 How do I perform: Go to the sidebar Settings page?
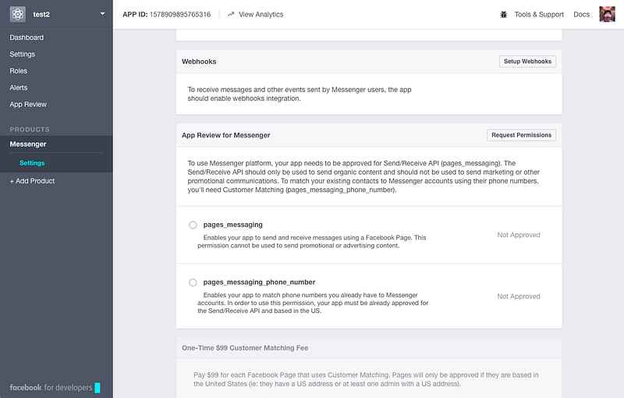coord(23,54)
